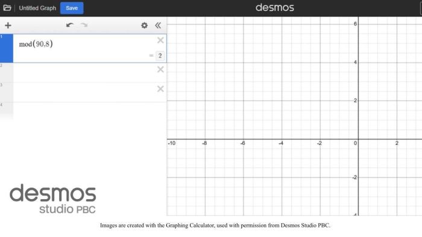The width and height of the screenshot is (422, 237).
Task: Click the origin label 0
Action: coord(355,143)
